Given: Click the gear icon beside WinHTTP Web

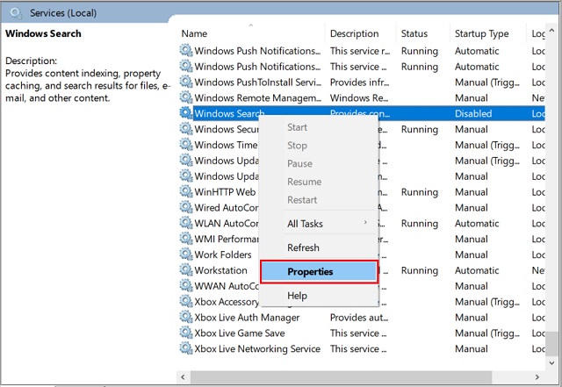Looking at the screenshot, I should click(185, 191).
